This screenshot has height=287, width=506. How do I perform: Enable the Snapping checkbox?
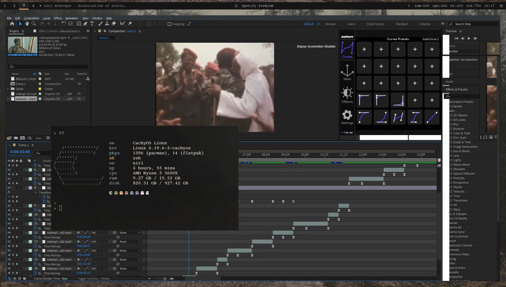click(170, 24)
